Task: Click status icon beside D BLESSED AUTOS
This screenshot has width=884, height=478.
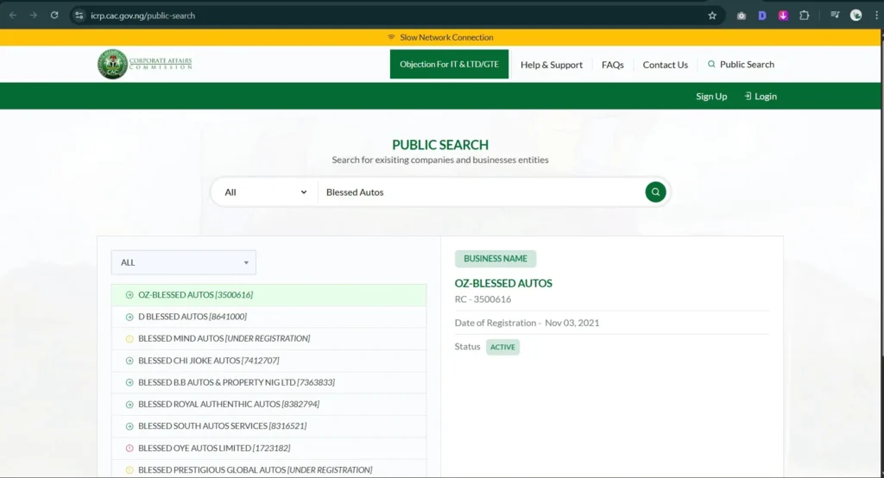Action: point(129,317)
